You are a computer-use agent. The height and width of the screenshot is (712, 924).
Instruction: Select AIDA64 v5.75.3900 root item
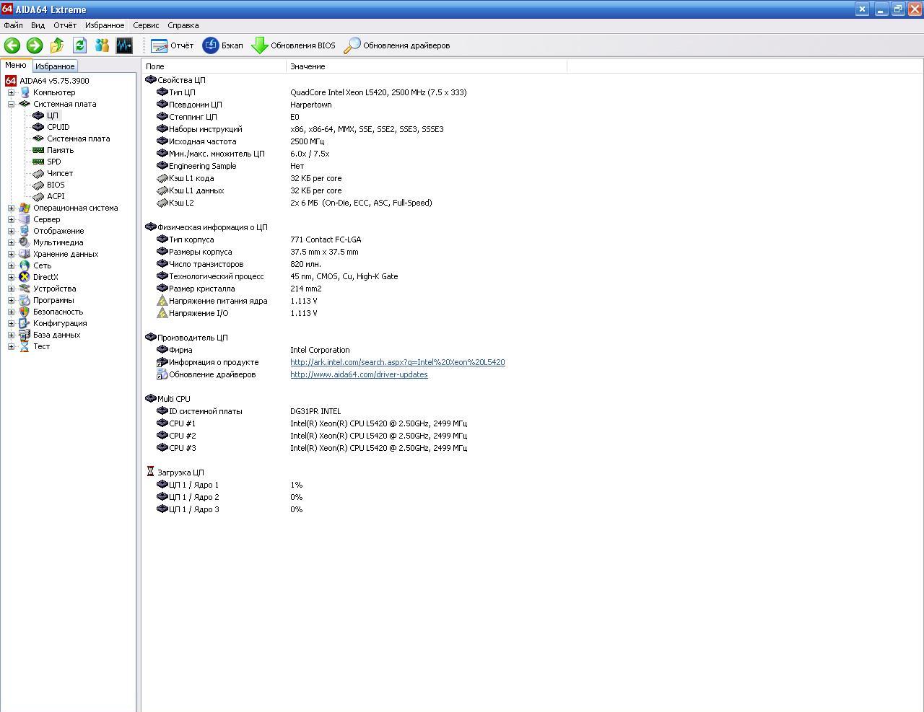[54, 81]
